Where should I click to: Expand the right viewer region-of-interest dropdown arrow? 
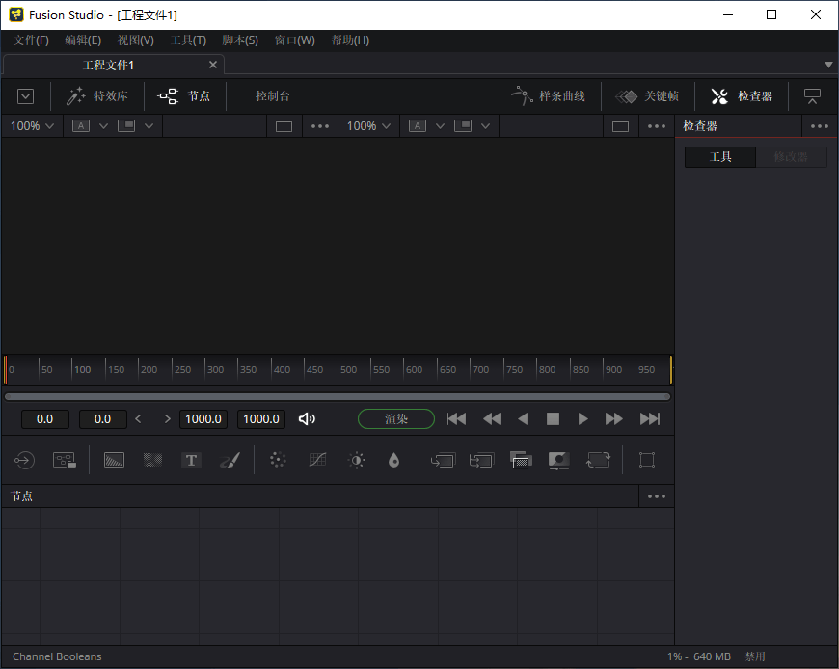(x=485, y=126)
